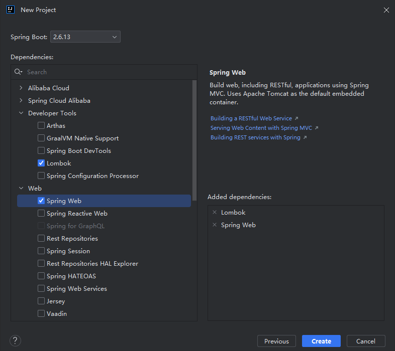This screenshot has width=395, height=351.
Task: Open the Spring Boot version dropdown
Action: point(85,37)
